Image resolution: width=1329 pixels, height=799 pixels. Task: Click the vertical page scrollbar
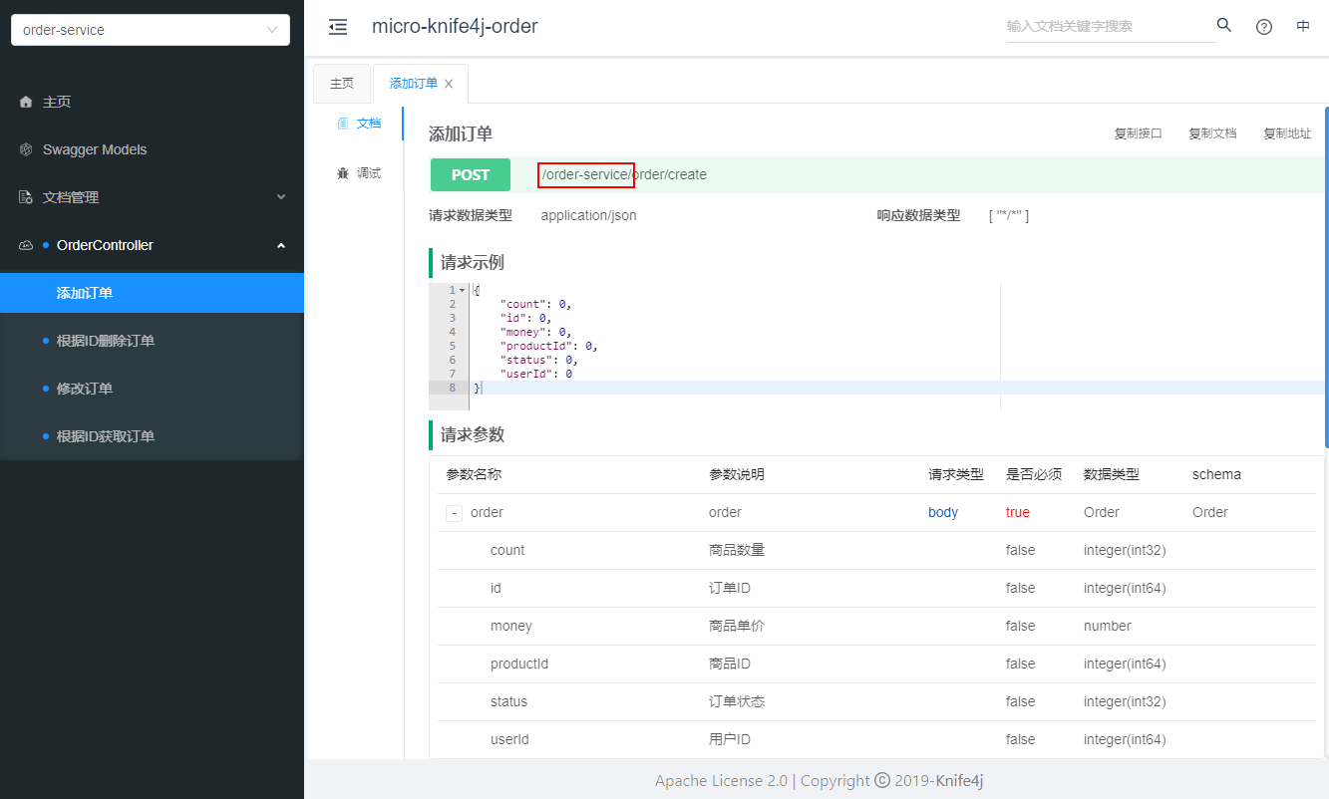(1326, 277)
